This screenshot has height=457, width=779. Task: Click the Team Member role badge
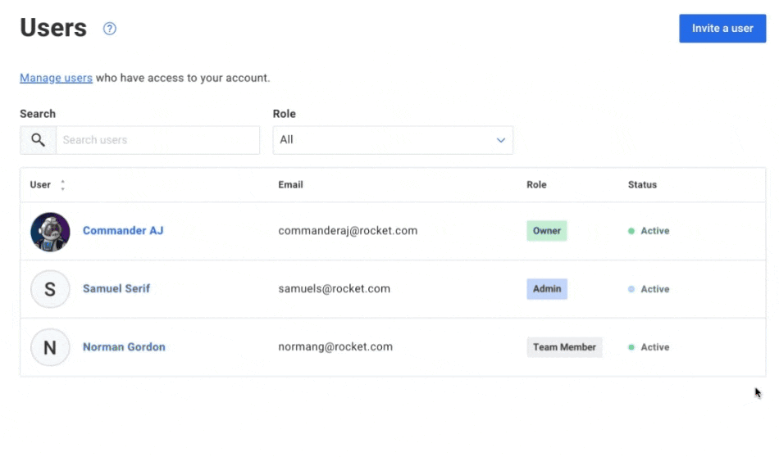564,347
